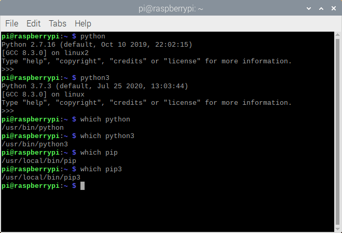
Task: Click the Python 2.7.16 version line
Action: (x=97, y=45)
